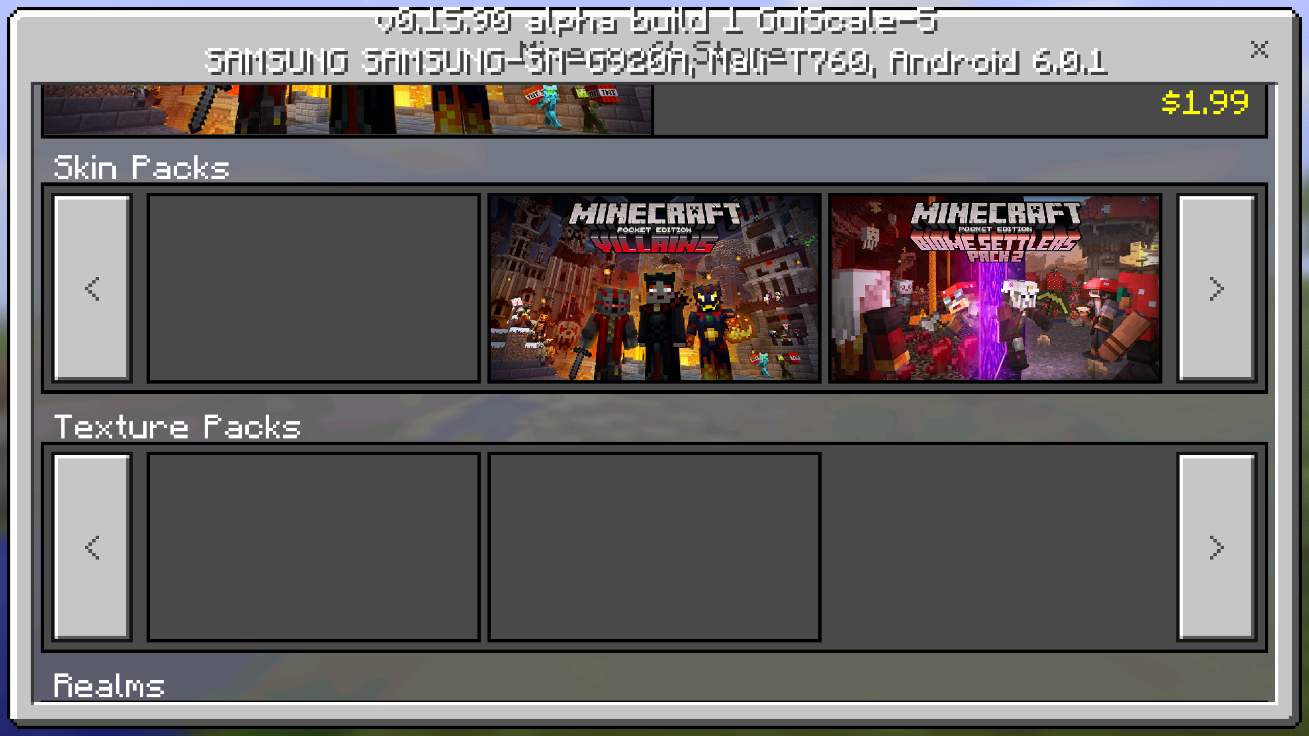Open Biome Settlers Pack 2 skin pack
This screenshot has height=736, width=1309.
click(x=995, y=288)
